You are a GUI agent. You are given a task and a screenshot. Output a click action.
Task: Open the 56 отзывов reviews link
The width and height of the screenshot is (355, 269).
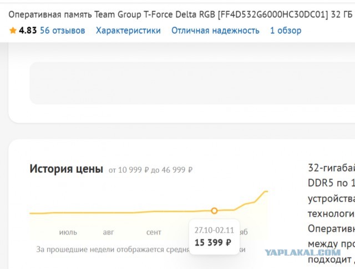62,31
